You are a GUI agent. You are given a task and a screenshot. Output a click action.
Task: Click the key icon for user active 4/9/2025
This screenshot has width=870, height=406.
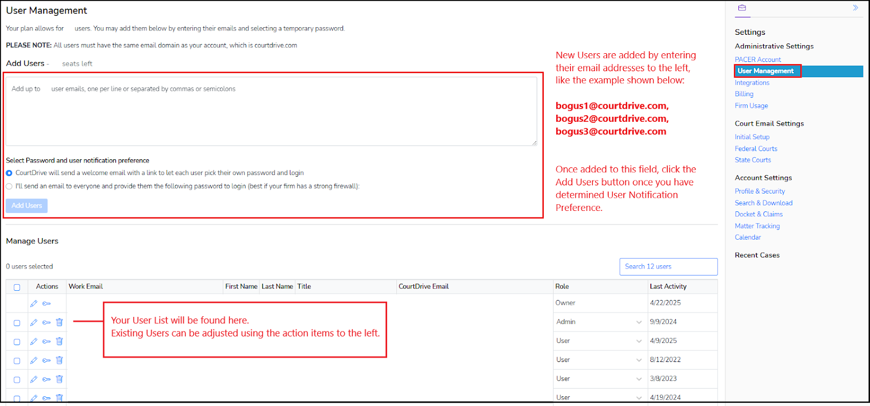click(x=47, y=342)
